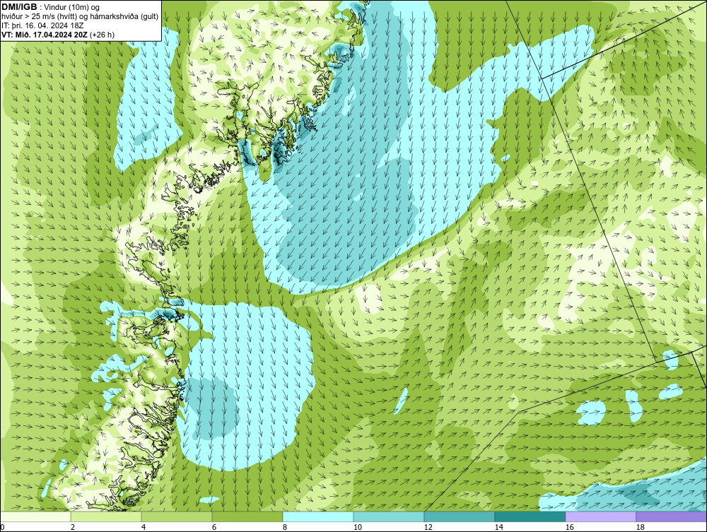Click the legend scale label '4'
The height and width of the screenshot is (532, 707).
pos(144,527)
